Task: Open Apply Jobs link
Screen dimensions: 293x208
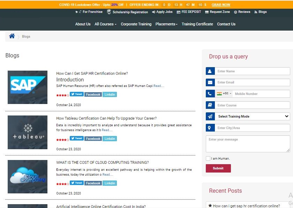Action: tap(164, 12)
